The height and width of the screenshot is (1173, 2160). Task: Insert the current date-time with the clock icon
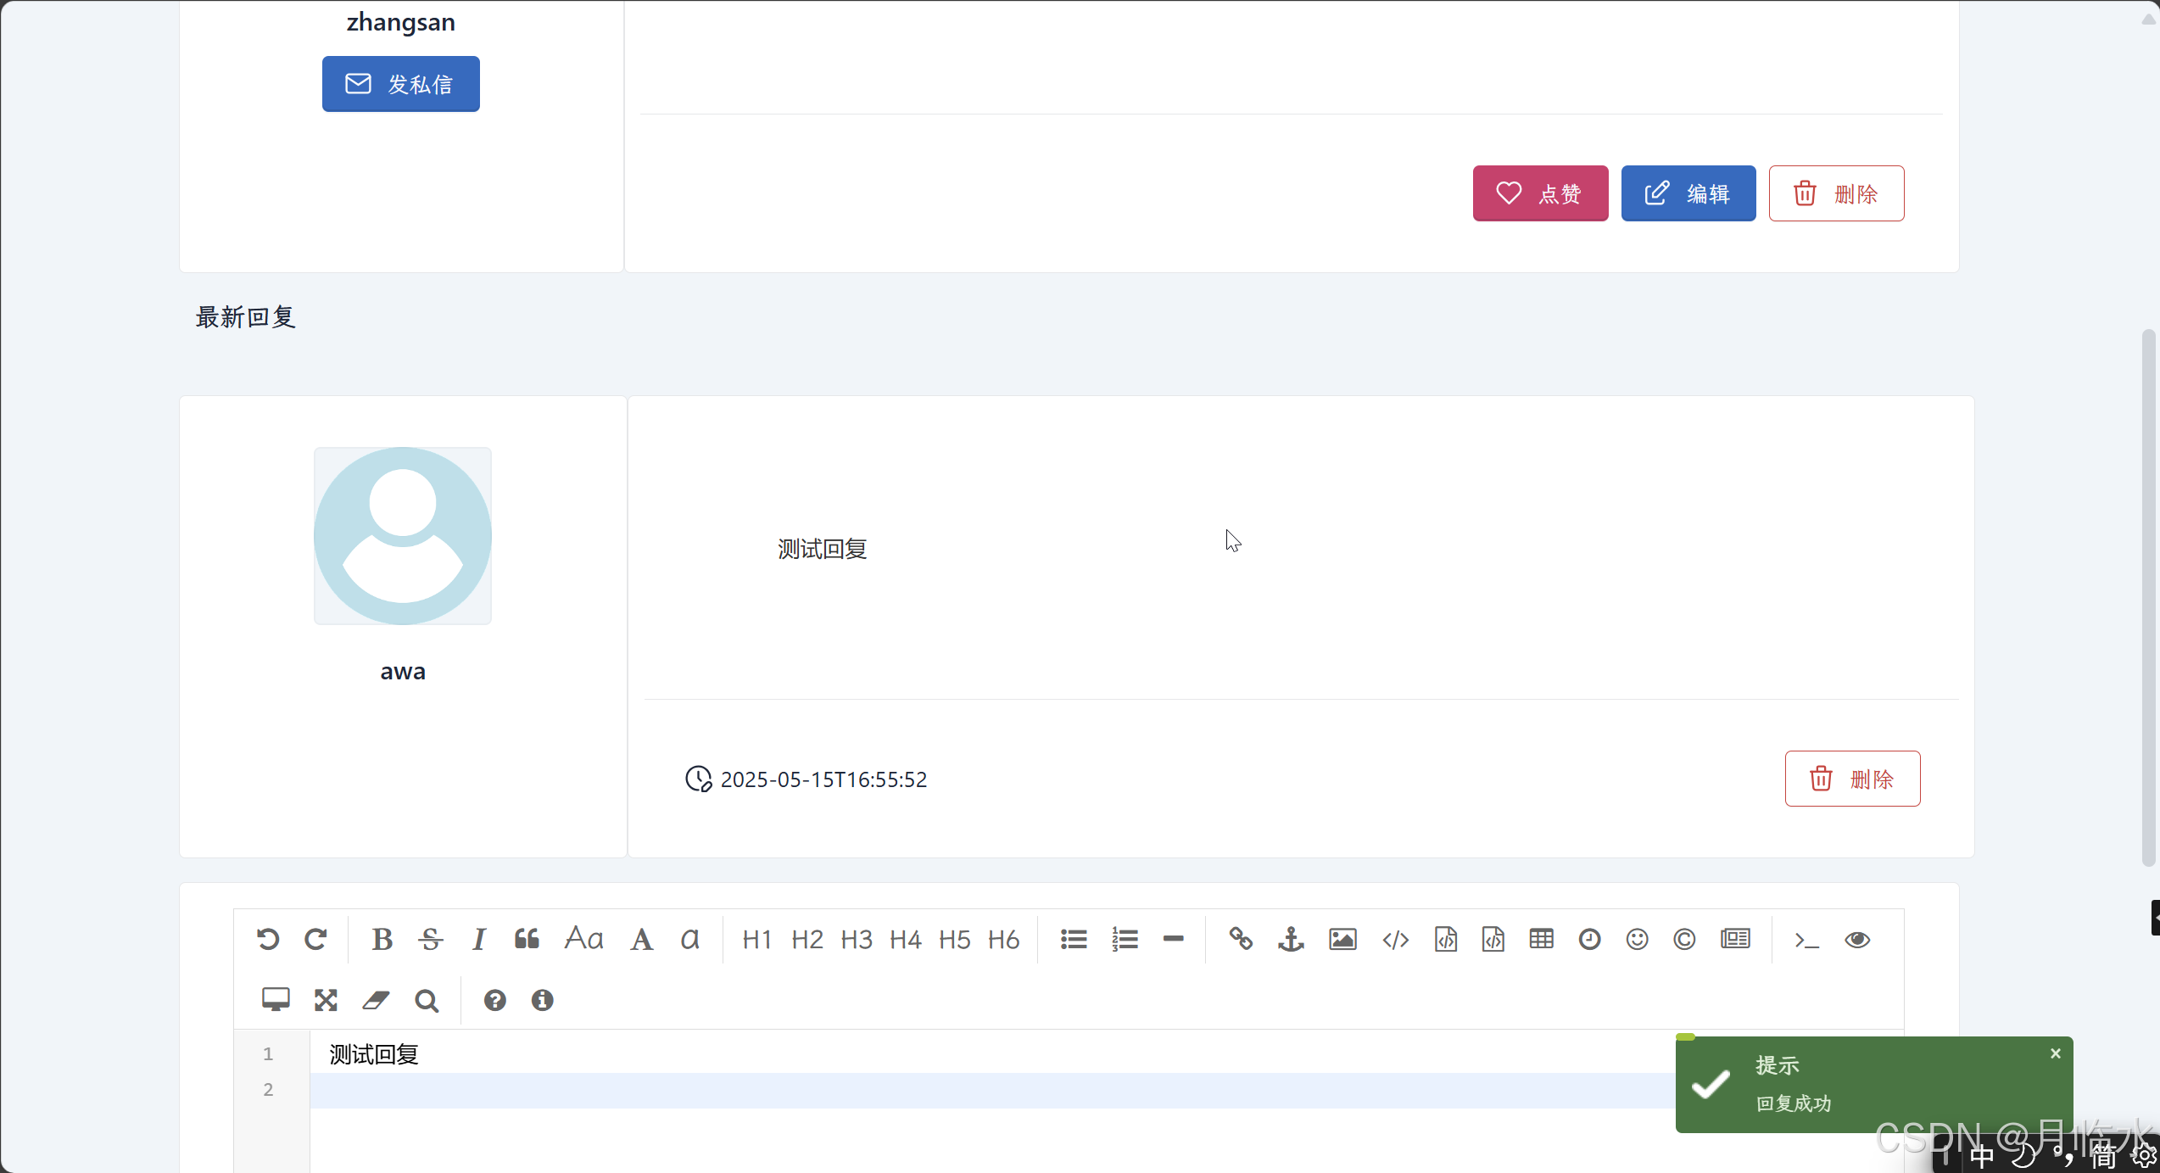click(1589, 940)
